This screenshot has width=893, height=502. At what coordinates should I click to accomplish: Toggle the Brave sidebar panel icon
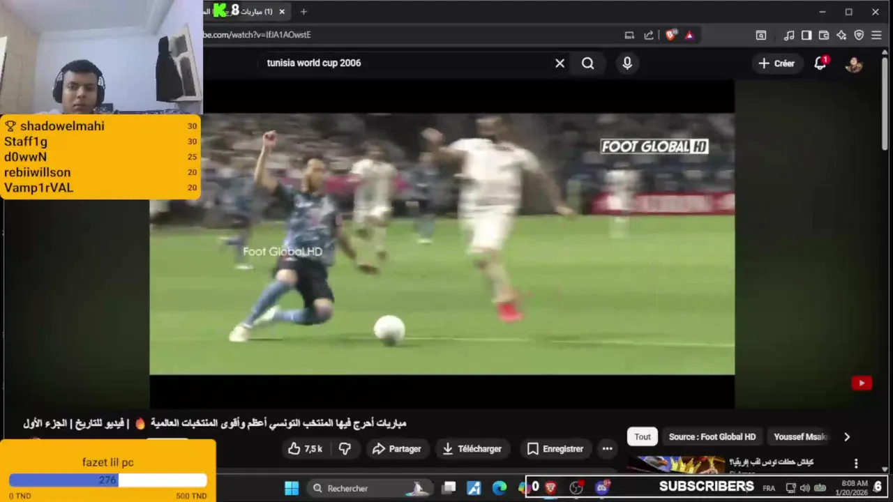(x=806, y=35)
